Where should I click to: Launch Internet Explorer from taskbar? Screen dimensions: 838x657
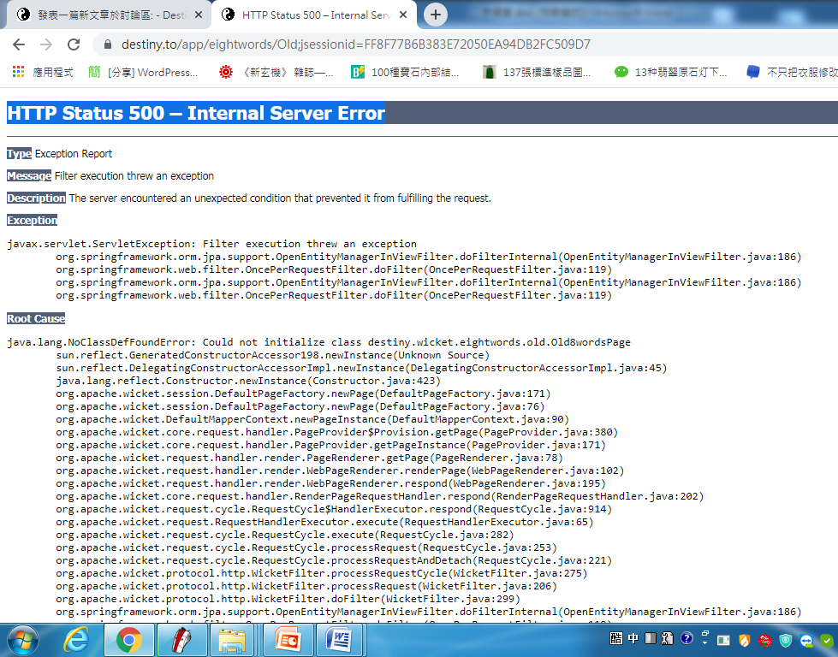(77, 639)
